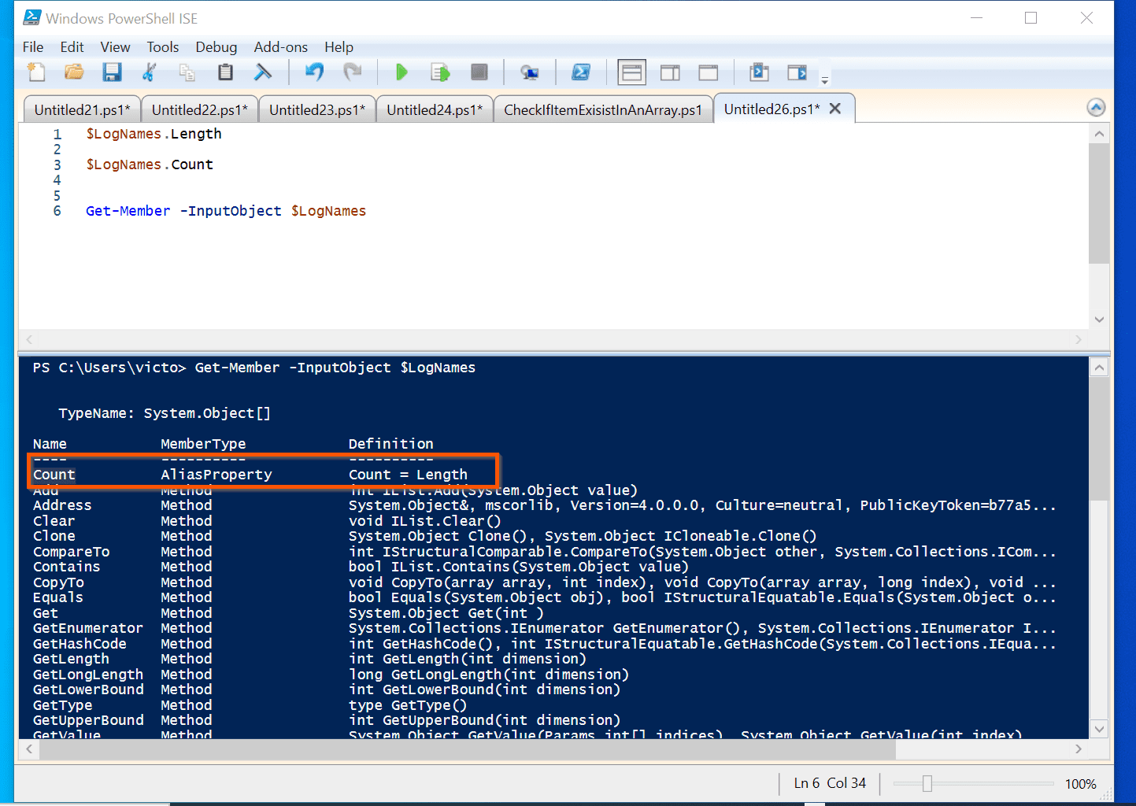This screenshot has width=1136, height=806.
Task: Stop operation using the square stop icon
Action: point(479,72)
